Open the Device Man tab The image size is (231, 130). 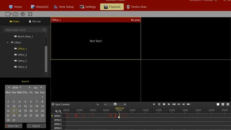[x=136, y=7]
